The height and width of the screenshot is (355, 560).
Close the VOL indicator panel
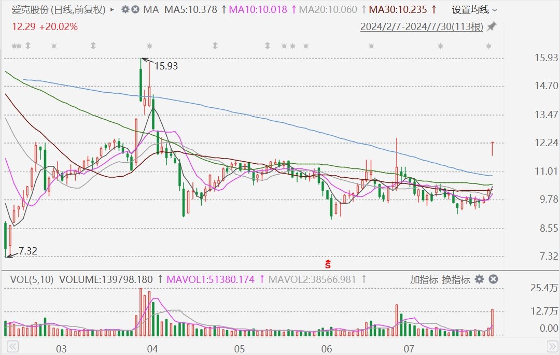coord(494,279)
